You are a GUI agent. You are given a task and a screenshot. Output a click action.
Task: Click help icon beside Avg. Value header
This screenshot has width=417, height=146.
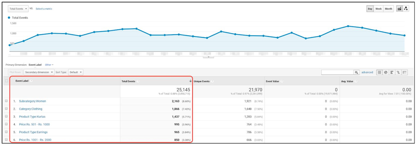tap(356, 81)
